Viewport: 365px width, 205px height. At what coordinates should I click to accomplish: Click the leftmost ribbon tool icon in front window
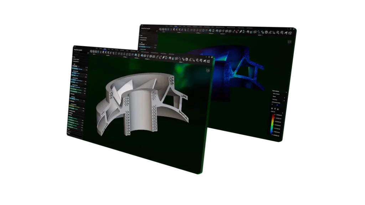pos(91,51)
